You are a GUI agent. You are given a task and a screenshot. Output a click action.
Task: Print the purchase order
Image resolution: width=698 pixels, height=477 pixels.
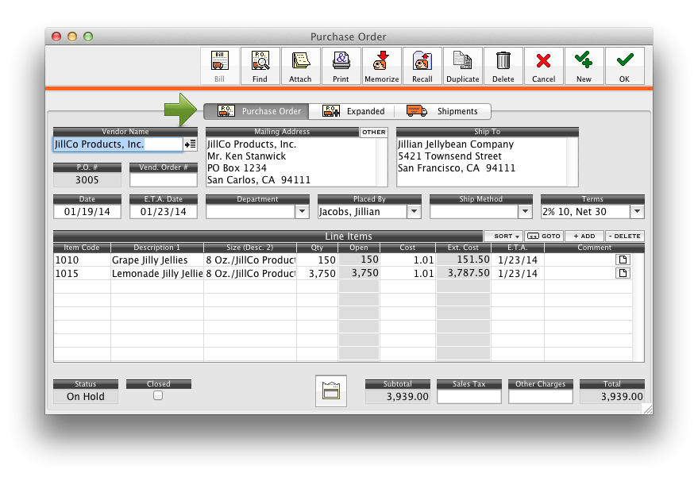(341, 66)
